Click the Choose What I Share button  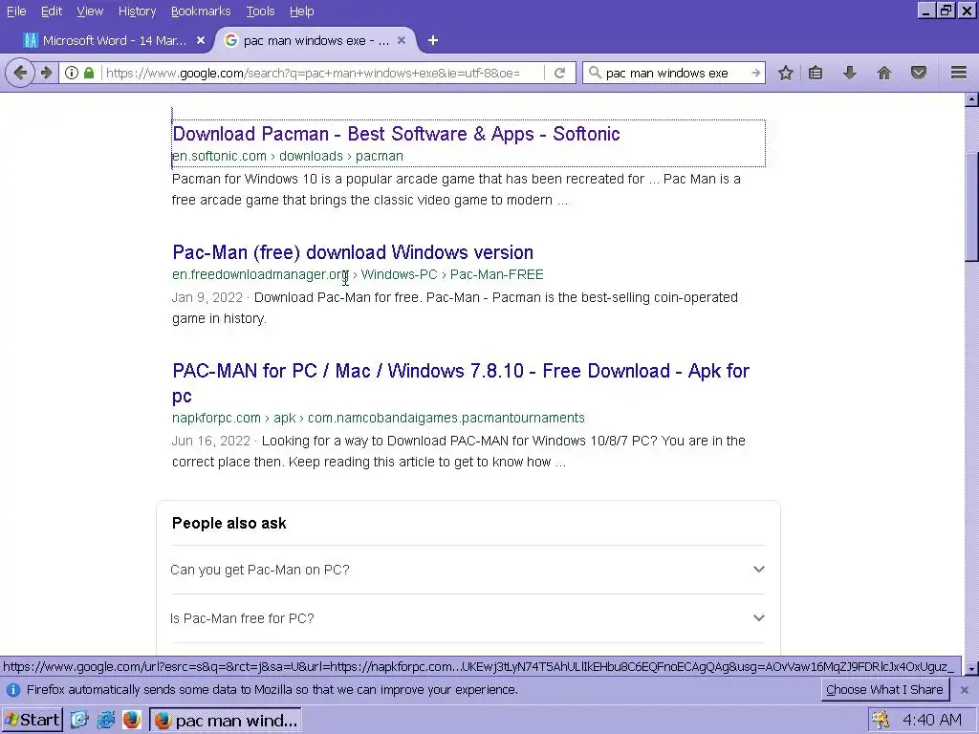[884, 690]
